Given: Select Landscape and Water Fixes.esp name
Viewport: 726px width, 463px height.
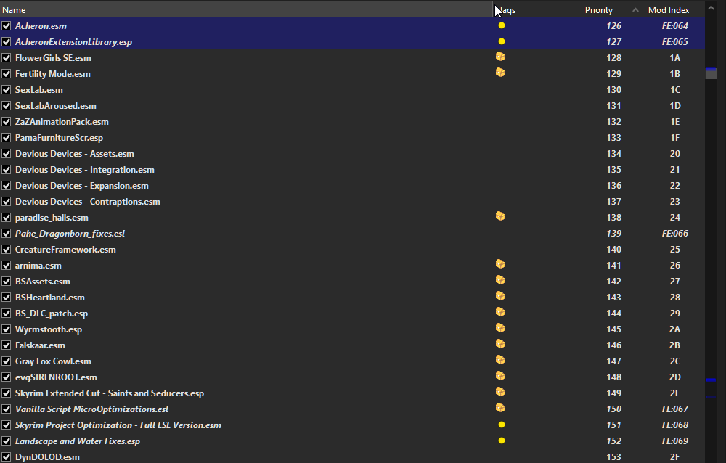Looking at the screenshot, I should tap(78, 441).
